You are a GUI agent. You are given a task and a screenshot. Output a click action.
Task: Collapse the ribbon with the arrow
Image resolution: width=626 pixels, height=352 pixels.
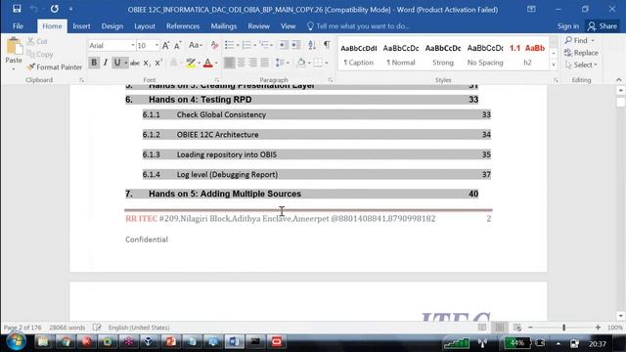[x=619, y=80]
